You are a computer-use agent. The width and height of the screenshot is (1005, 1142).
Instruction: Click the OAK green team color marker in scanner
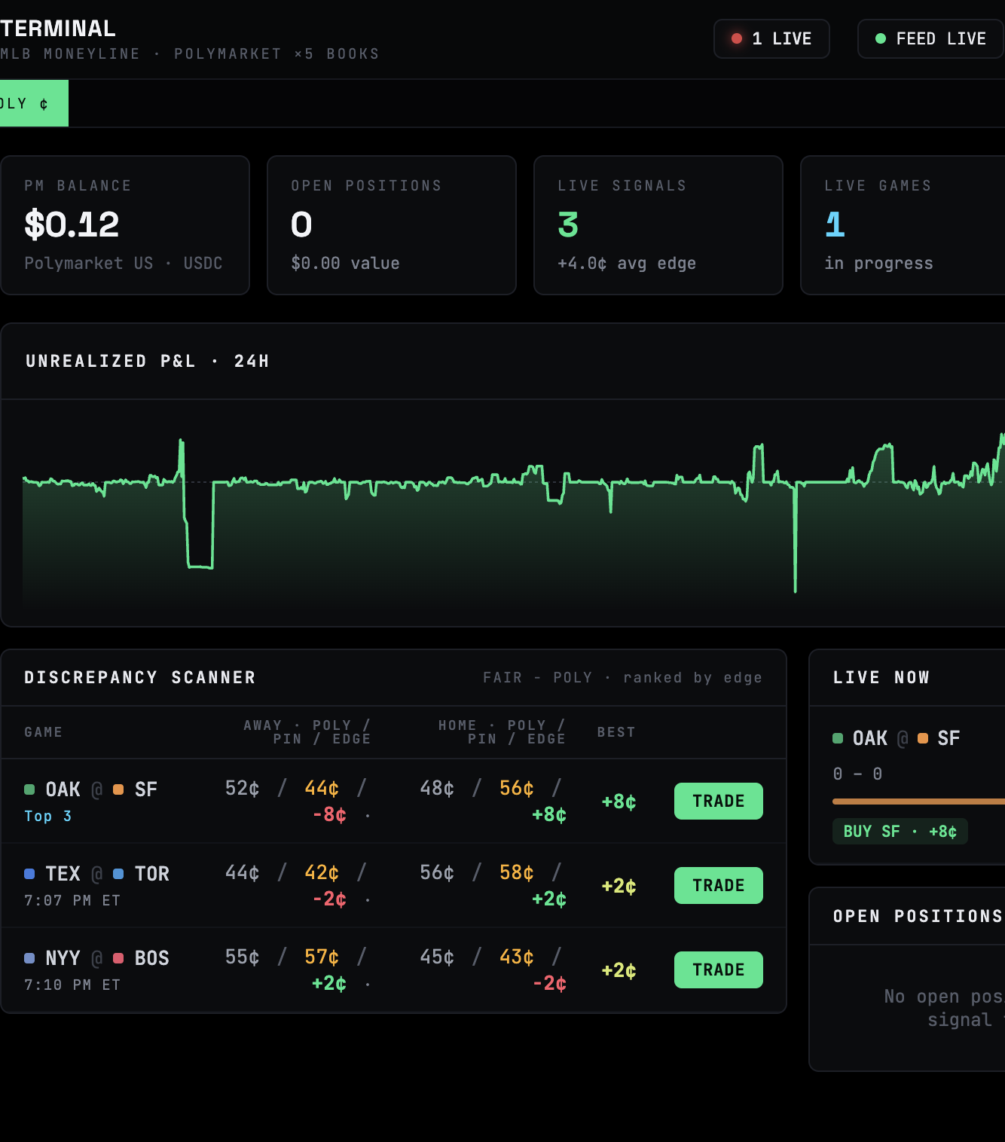[29, 789]
